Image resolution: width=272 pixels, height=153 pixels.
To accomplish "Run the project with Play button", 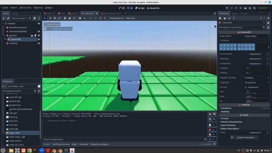I will tap(227, 8).
